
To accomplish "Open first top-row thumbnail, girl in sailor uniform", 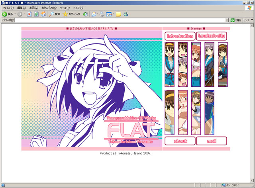I will click(x=169, y=65).
